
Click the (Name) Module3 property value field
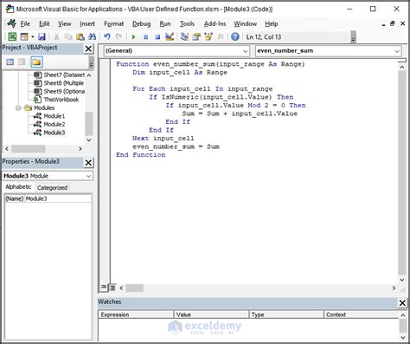point(58,198)
